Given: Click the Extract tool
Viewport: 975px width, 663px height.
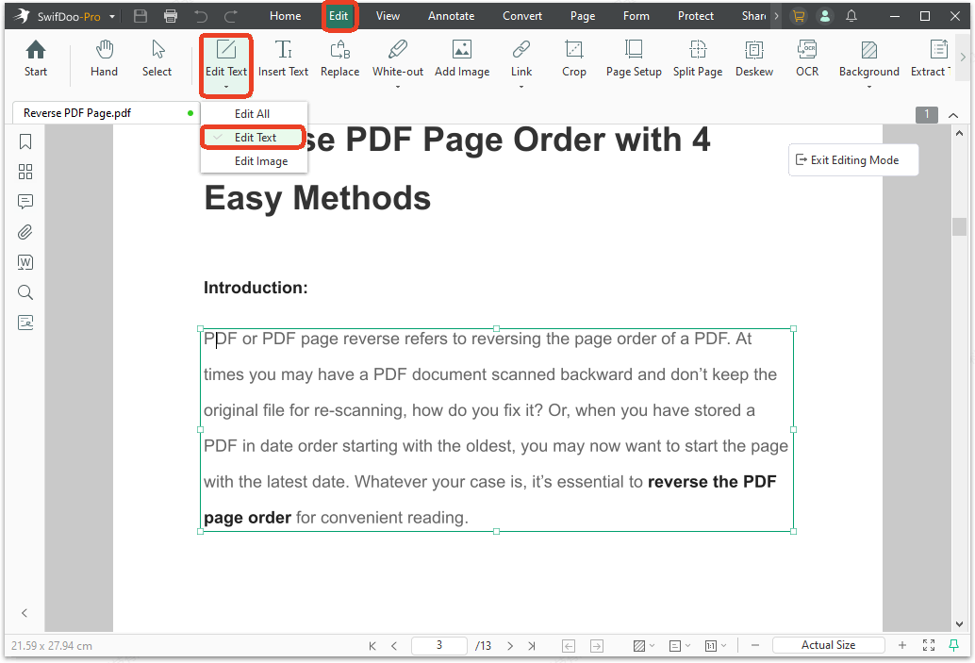Looking at the screenshot, I should click(931, 58).
